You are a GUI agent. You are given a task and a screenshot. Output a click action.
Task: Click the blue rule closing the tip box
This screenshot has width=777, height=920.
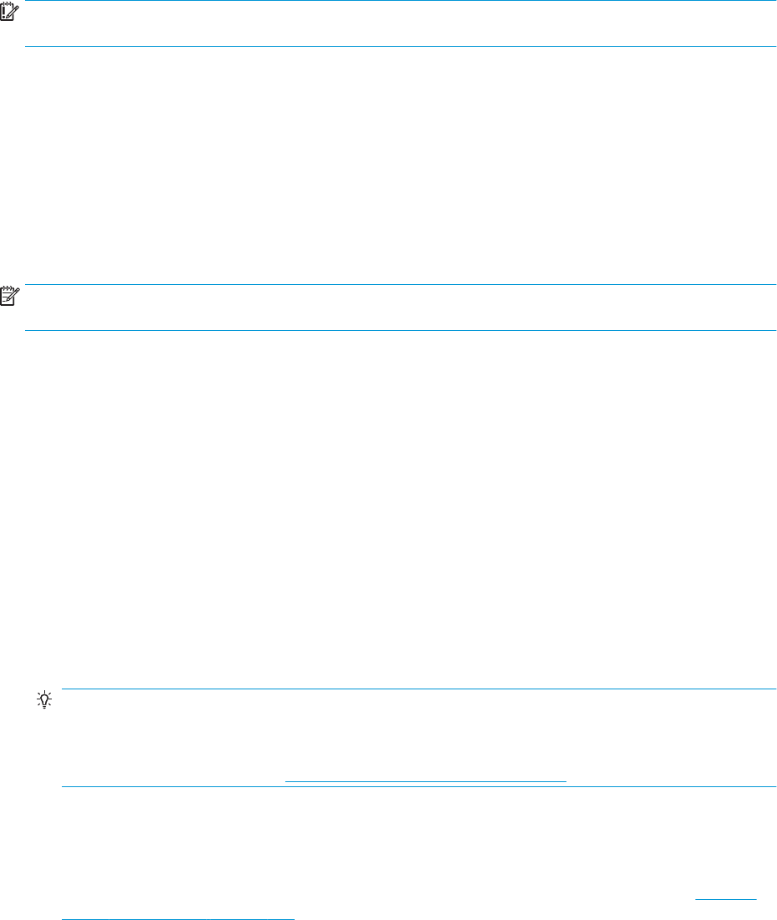tap(419, 787)
